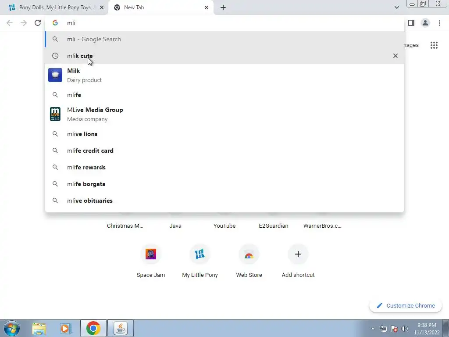Open the YouTube shortcut label
The height and width of the screenshot is (337, 449).
(x=224, y=226)
